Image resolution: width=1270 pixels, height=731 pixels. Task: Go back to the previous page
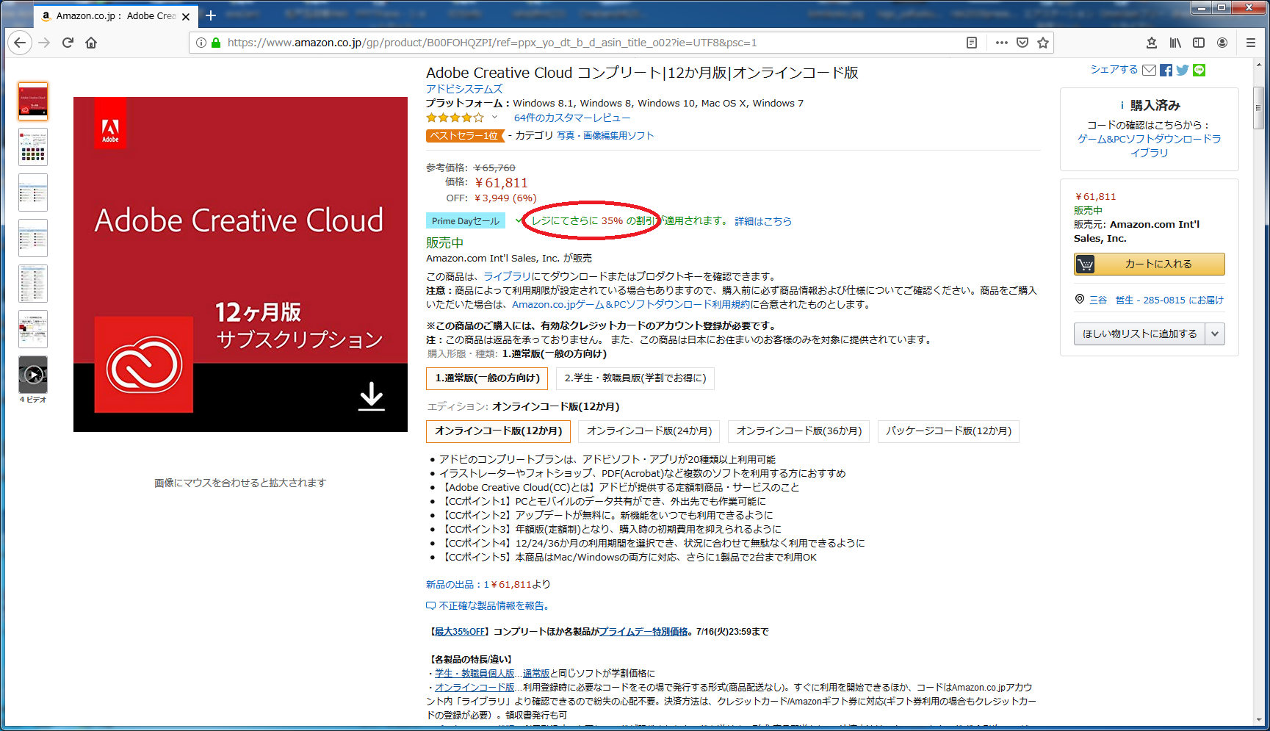(x=20, y=43)
